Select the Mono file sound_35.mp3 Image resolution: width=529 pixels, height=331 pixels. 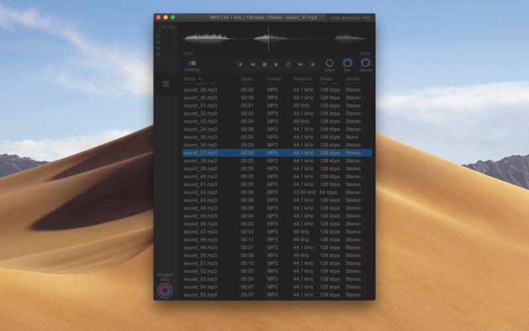[x=277, y=137]
